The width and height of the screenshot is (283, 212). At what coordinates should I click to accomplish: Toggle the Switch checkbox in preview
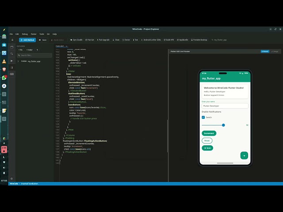203,117
